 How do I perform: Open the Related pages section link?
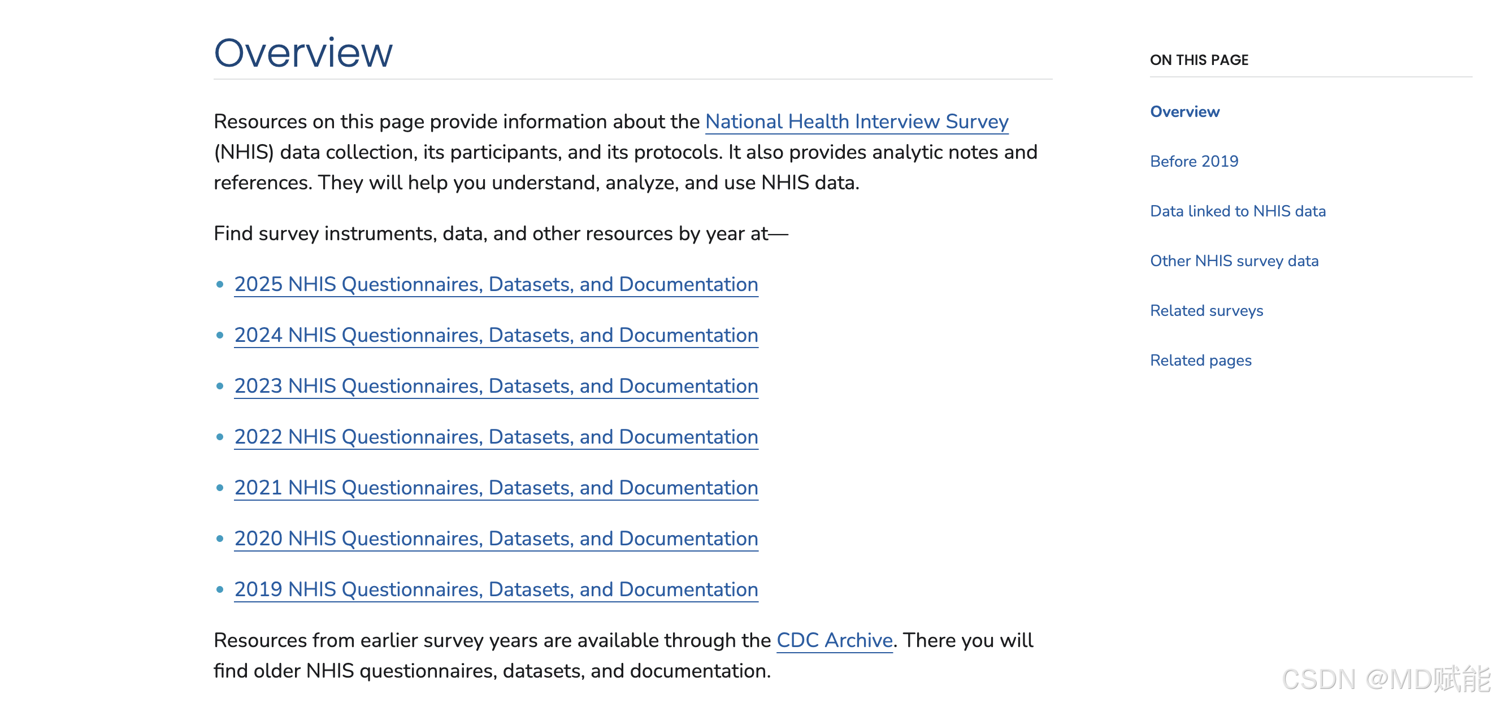point(1200,361)
